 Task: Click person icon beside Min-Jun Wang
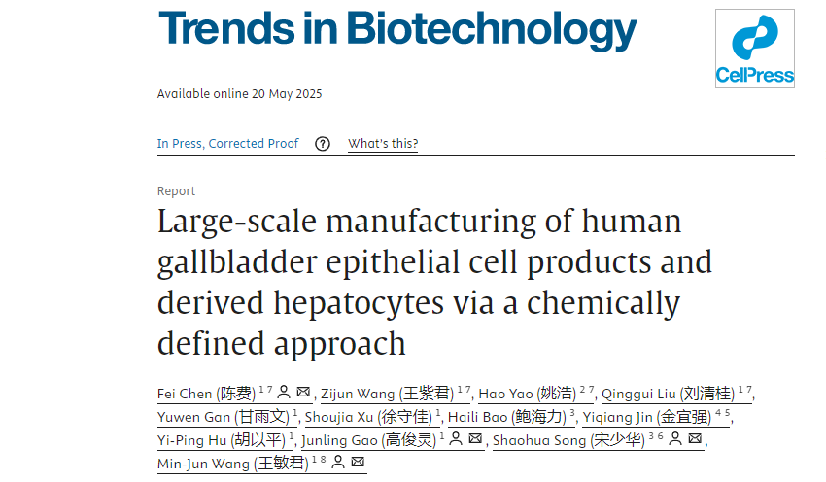pyautogui.click(x=337, y=463)
